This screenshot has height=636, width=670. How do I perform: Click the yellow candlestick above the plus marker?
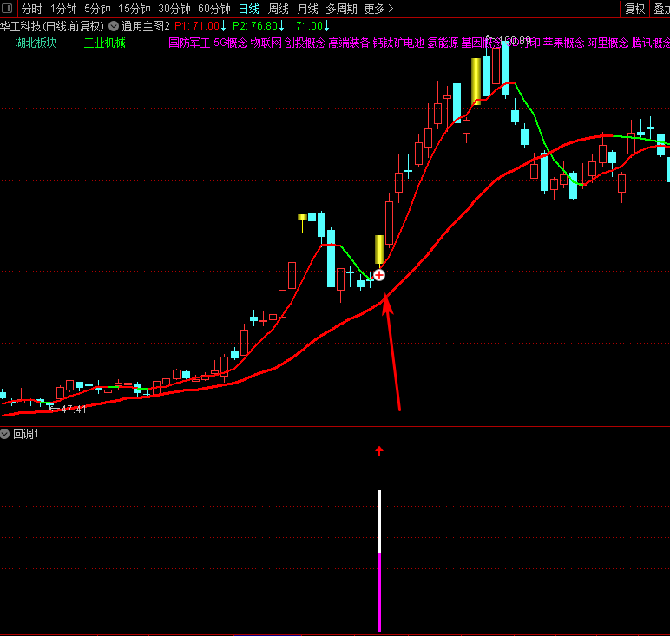(379, 249)
